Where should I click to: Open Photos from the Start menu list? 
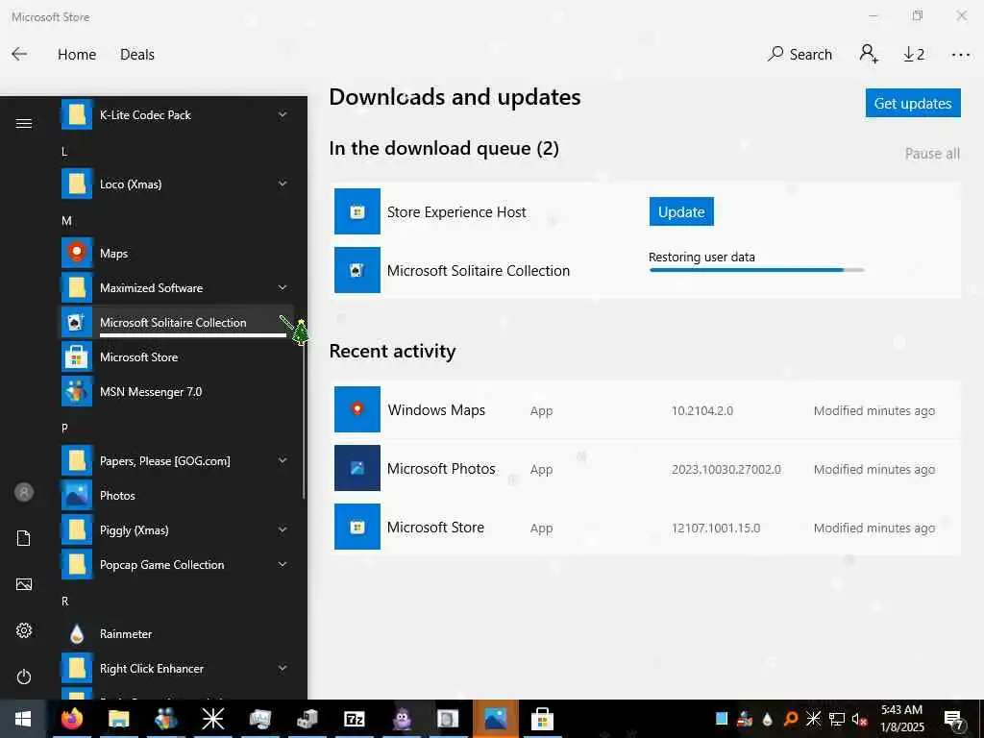[x=177, y=495]
